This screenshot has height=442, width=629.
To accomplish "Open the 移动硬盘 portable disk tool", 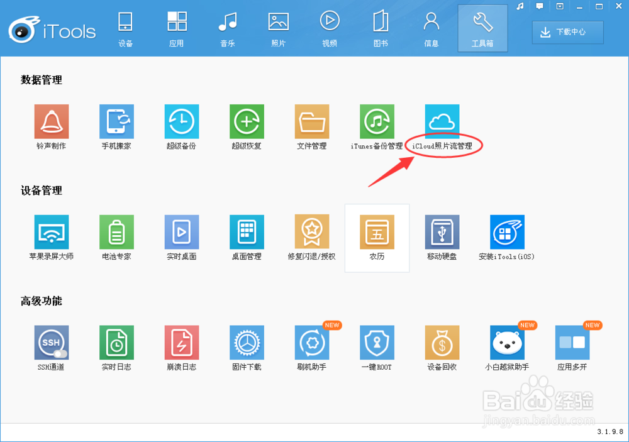I will click(x=442, y=232).
